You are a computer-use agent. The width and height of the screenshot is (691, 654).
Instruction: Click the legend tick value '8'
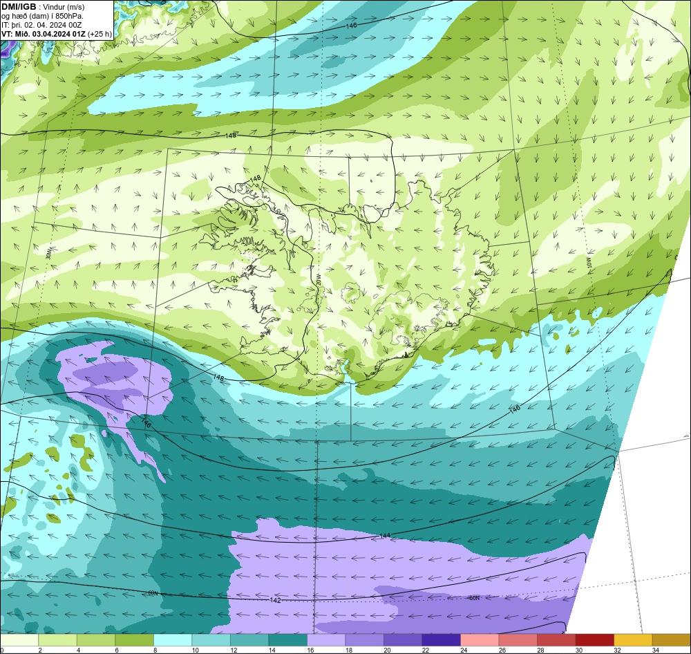(x=155, y=650)
